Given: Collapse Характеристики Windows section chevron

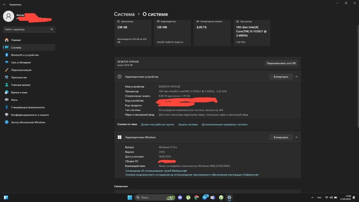Looking at the screenshot, I should (296, 137).
